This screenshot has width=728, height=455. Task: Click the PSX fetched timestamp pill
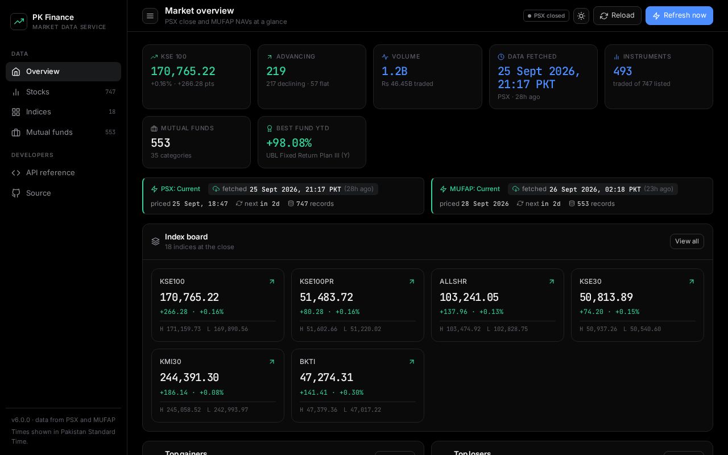[x=293, y=189]
